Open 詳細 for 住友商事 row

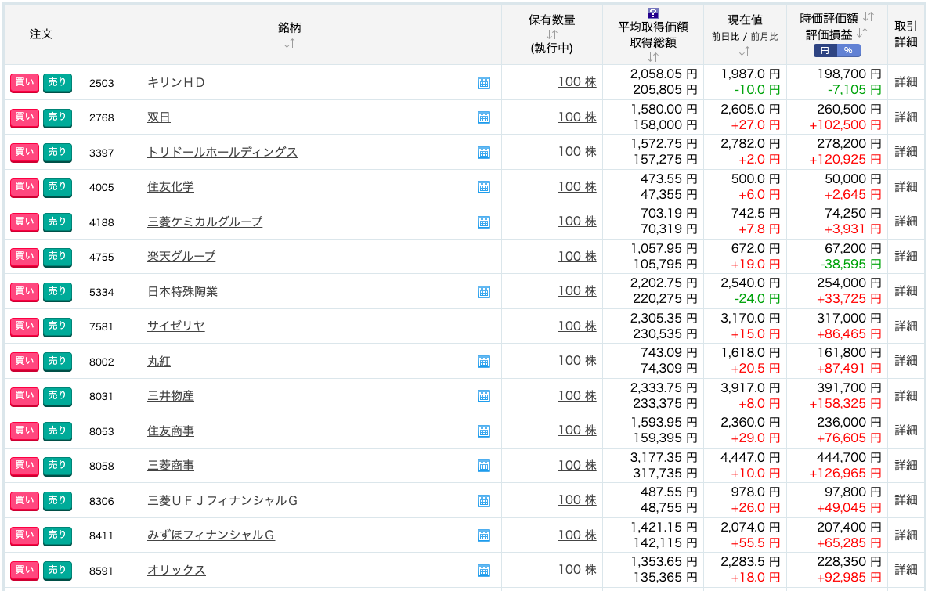coord(906,430)
